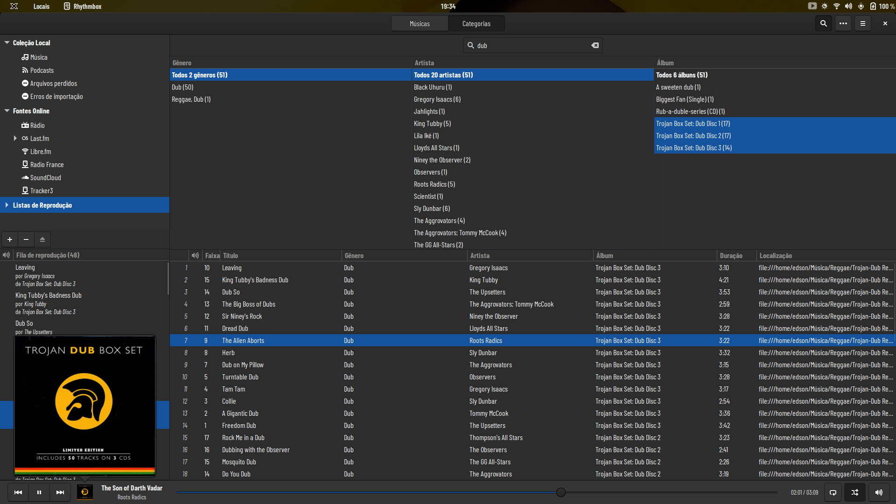Sort tracks by the Artista column header in the track list
The width and height of the screenshot is (896, 504).
pyautogui.click(x=530, y=256)
